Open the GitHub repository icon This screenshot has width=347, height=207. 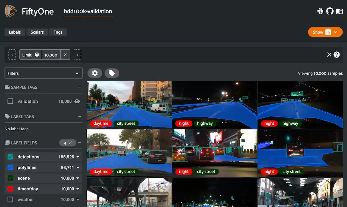pyautogui.click(x=330, y=11)
